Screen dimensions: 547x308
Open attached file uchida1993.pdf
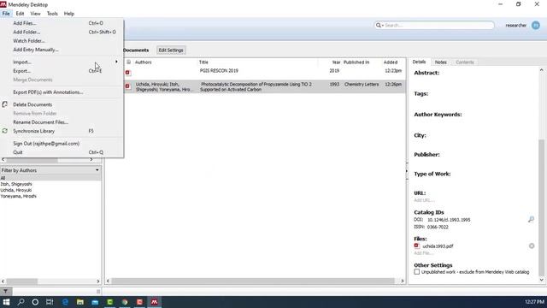click(x=438, y=246)
